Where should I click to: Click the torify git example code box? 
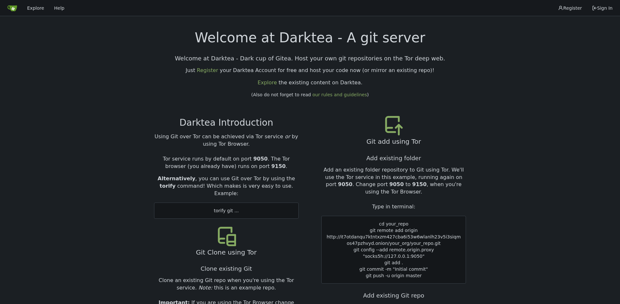226,211
